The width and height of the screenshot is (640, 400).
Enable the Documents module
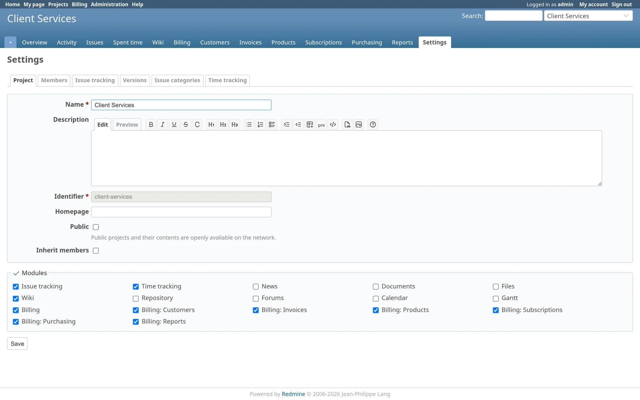pyautogui.click(x=376, y=287)
